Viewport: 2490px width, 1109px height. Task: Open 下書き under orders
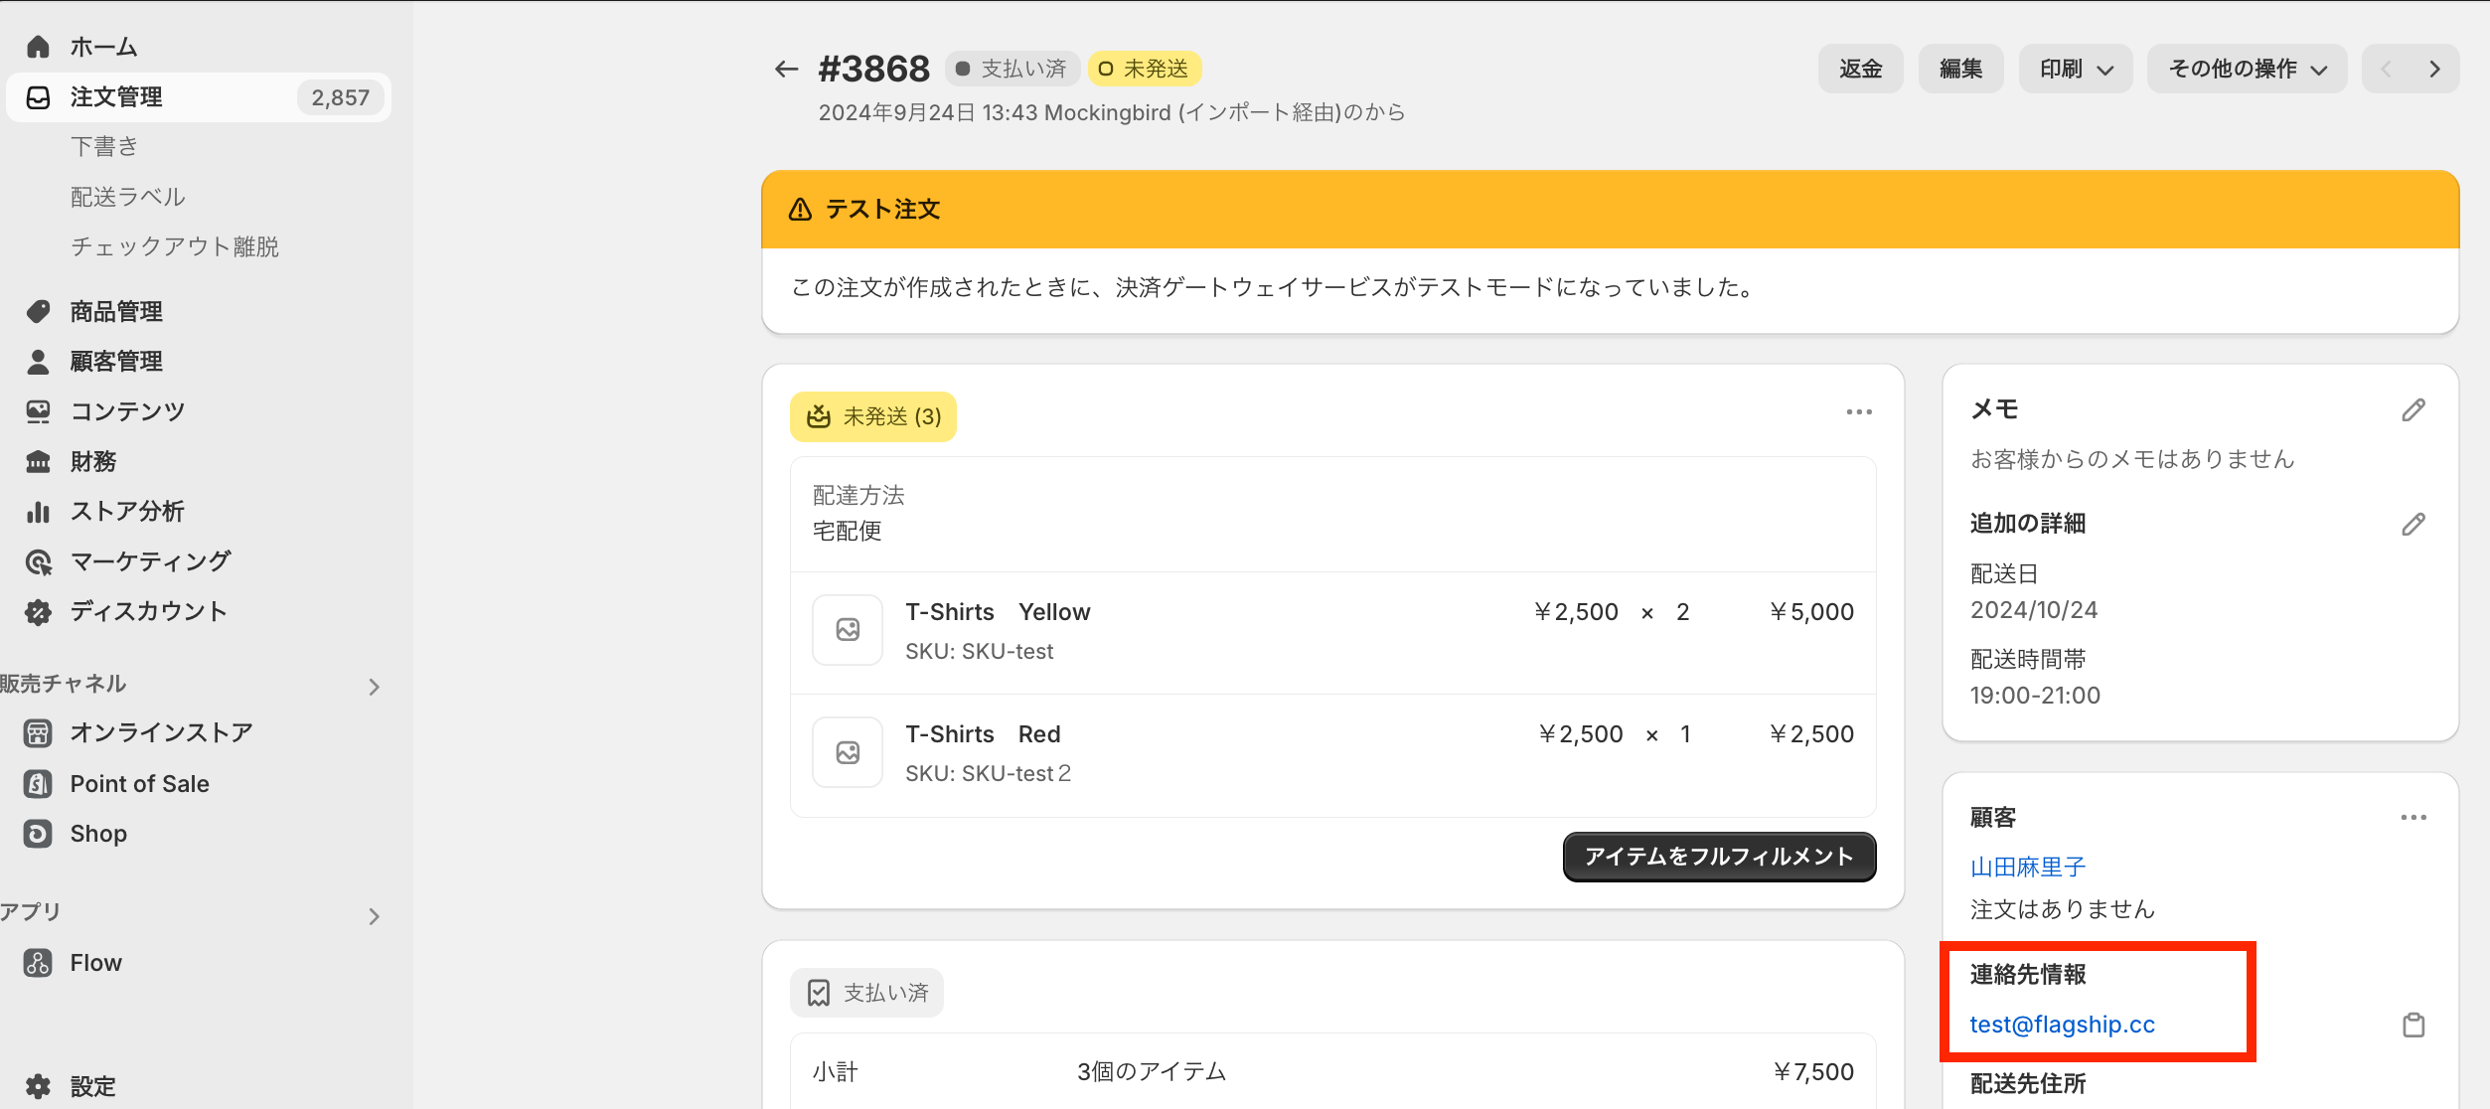point(104,147)
